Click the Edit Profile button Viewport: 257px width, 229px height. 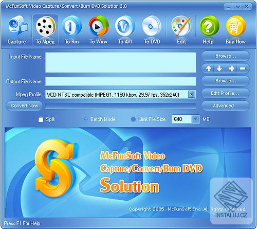click(226, 93)
